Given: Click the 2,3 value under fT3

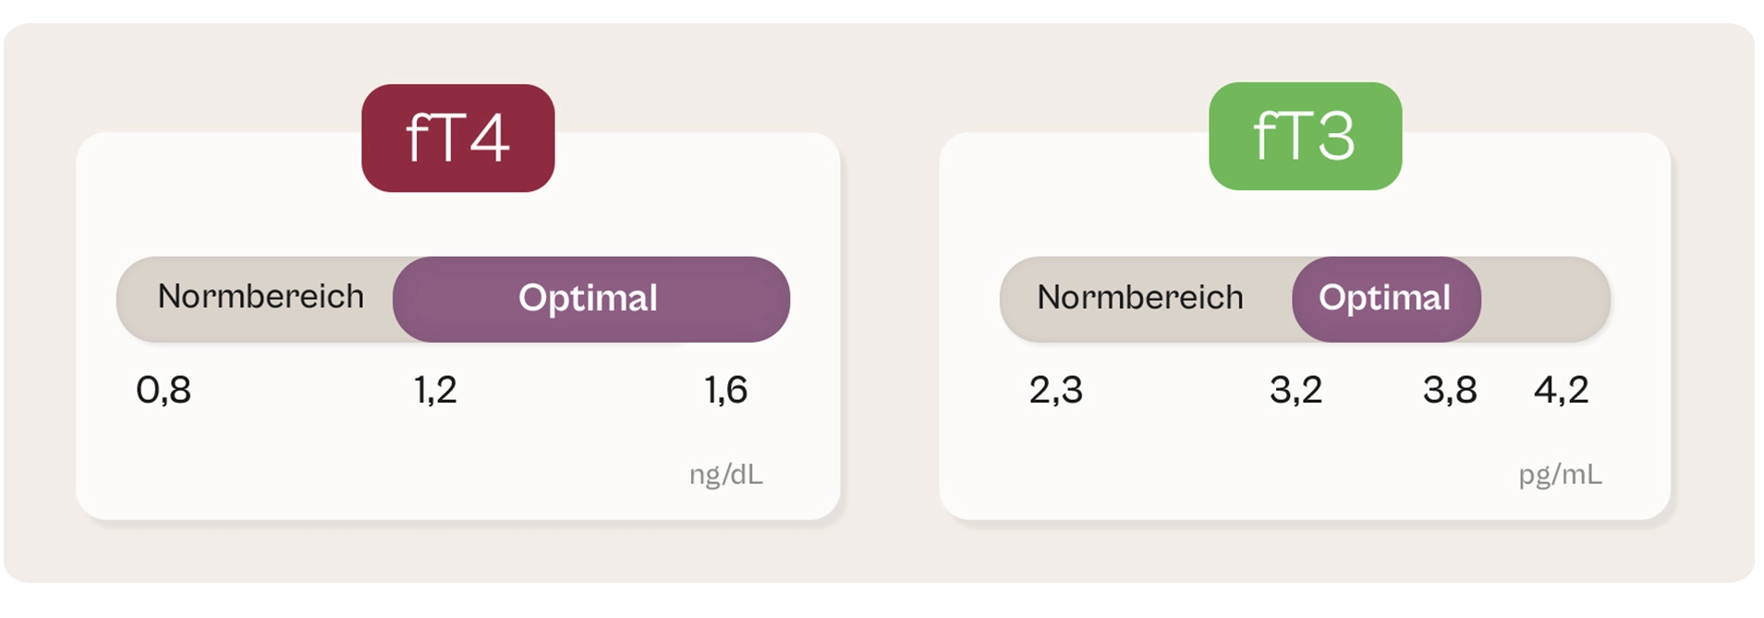Looking at the screenshot, I should tap(1055, 390).
